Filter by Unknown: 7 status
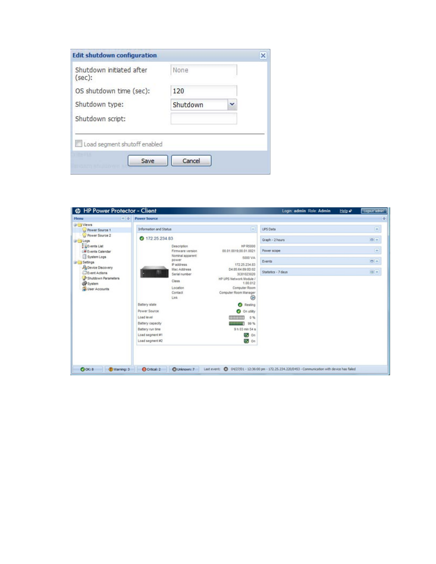 183,369
